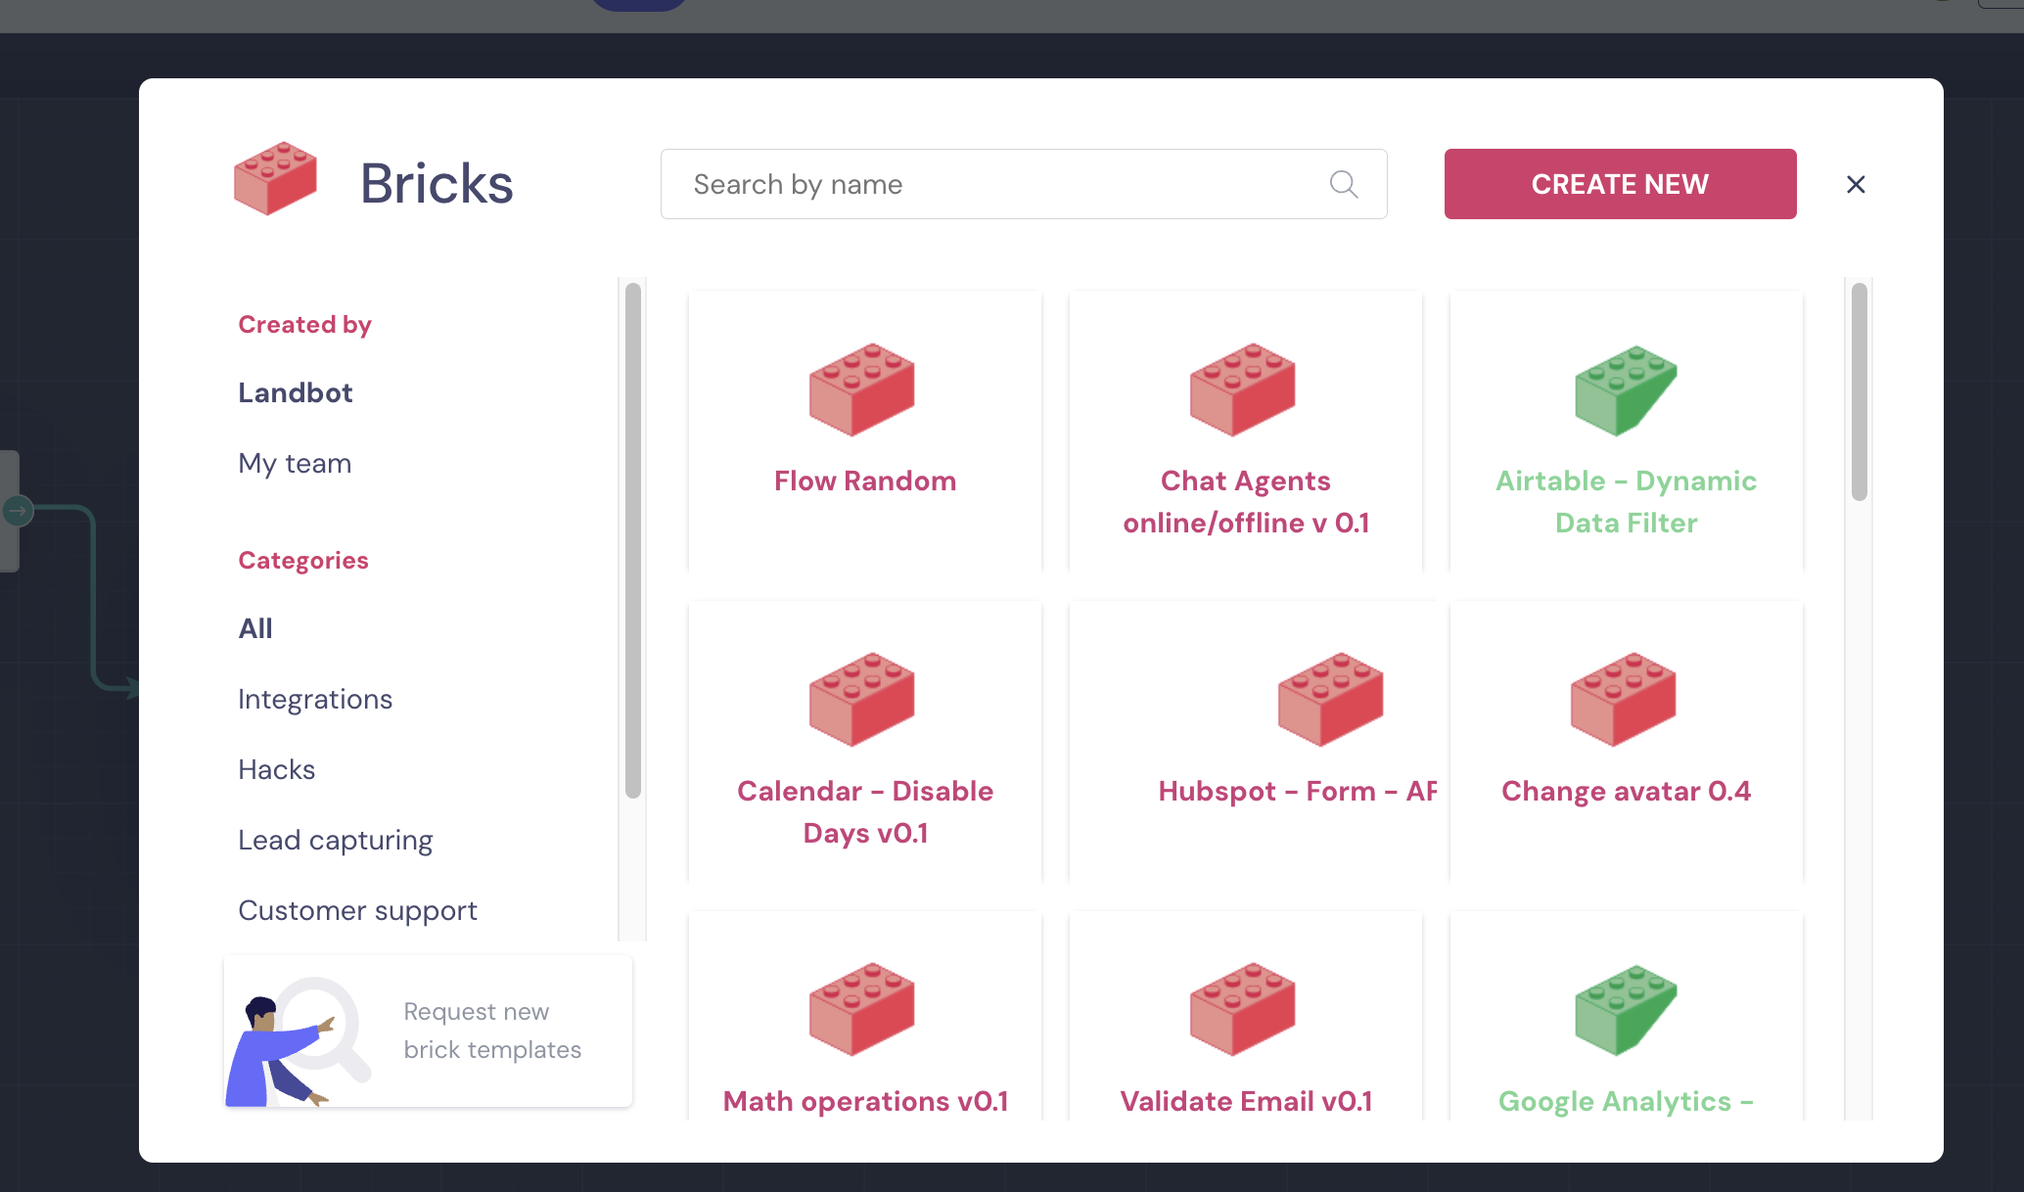Open Validate Email v0.1 title
The image size is (2024, 1192).
tap(1246, 1101)
